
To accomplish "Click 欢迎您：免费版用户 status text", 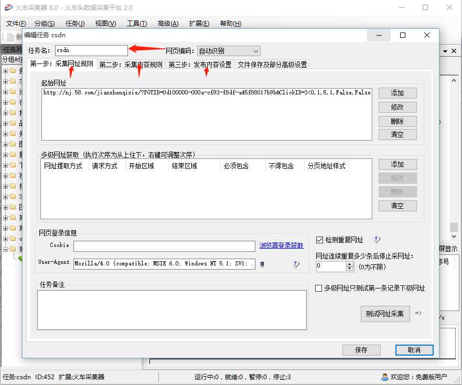I will point(418,377).
